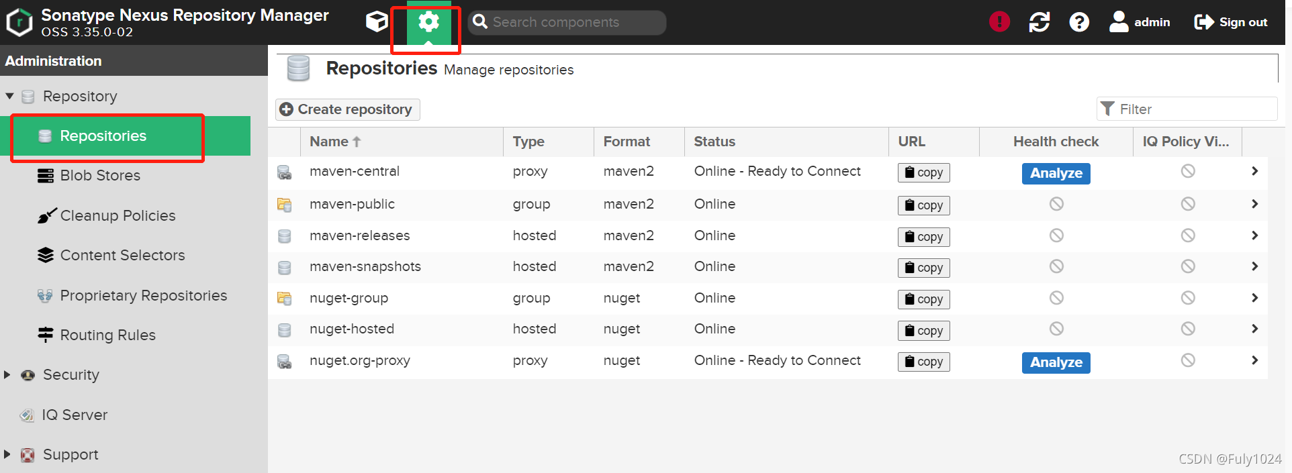Sort by the Format column header
The height and width of the screenshot is (473, 1292).
pos(639,142)
